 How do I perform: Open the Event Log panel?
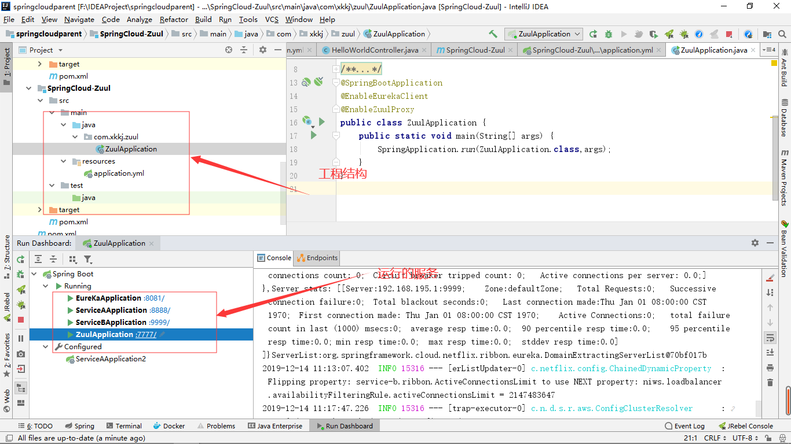point(685,426)
